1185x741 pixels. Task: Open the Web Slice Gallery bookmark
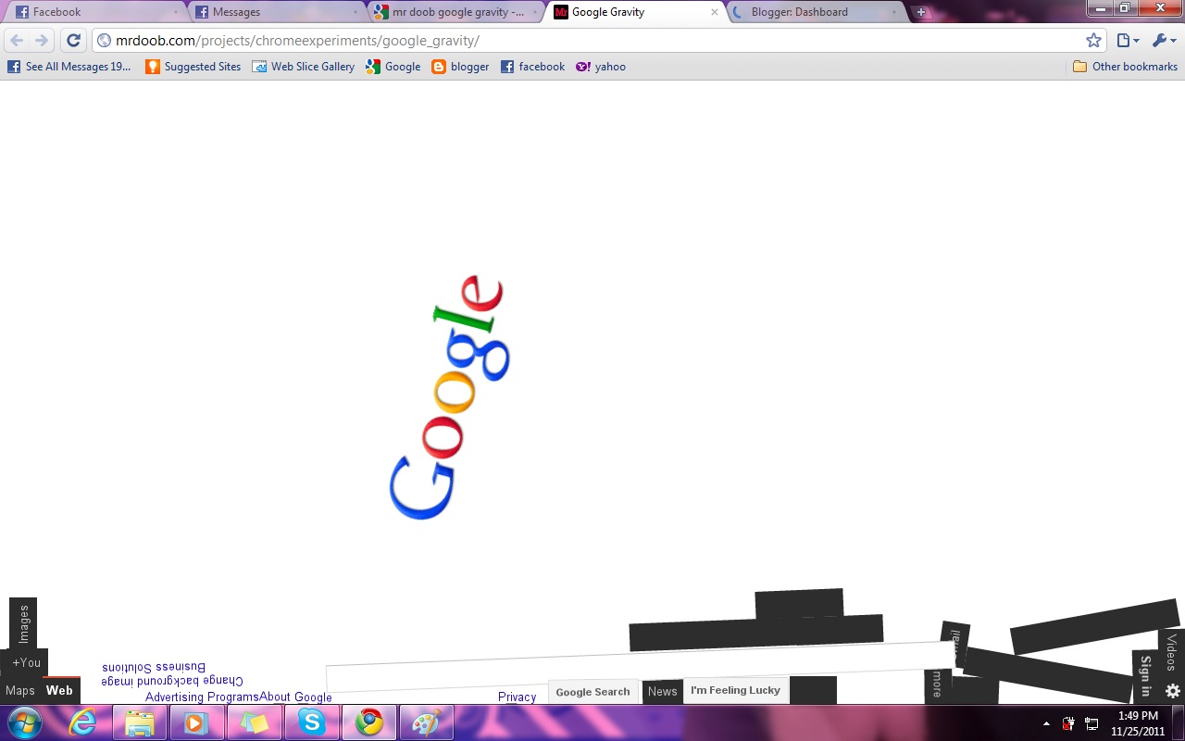pos(303,67)
